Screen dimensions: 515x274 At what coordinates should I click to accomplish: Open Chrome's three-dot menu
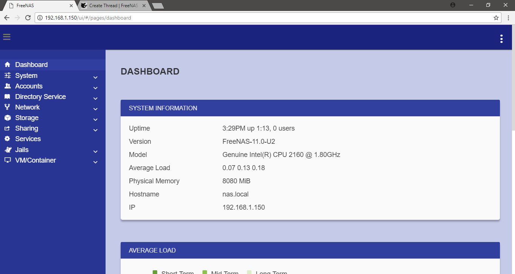[507, 18]
